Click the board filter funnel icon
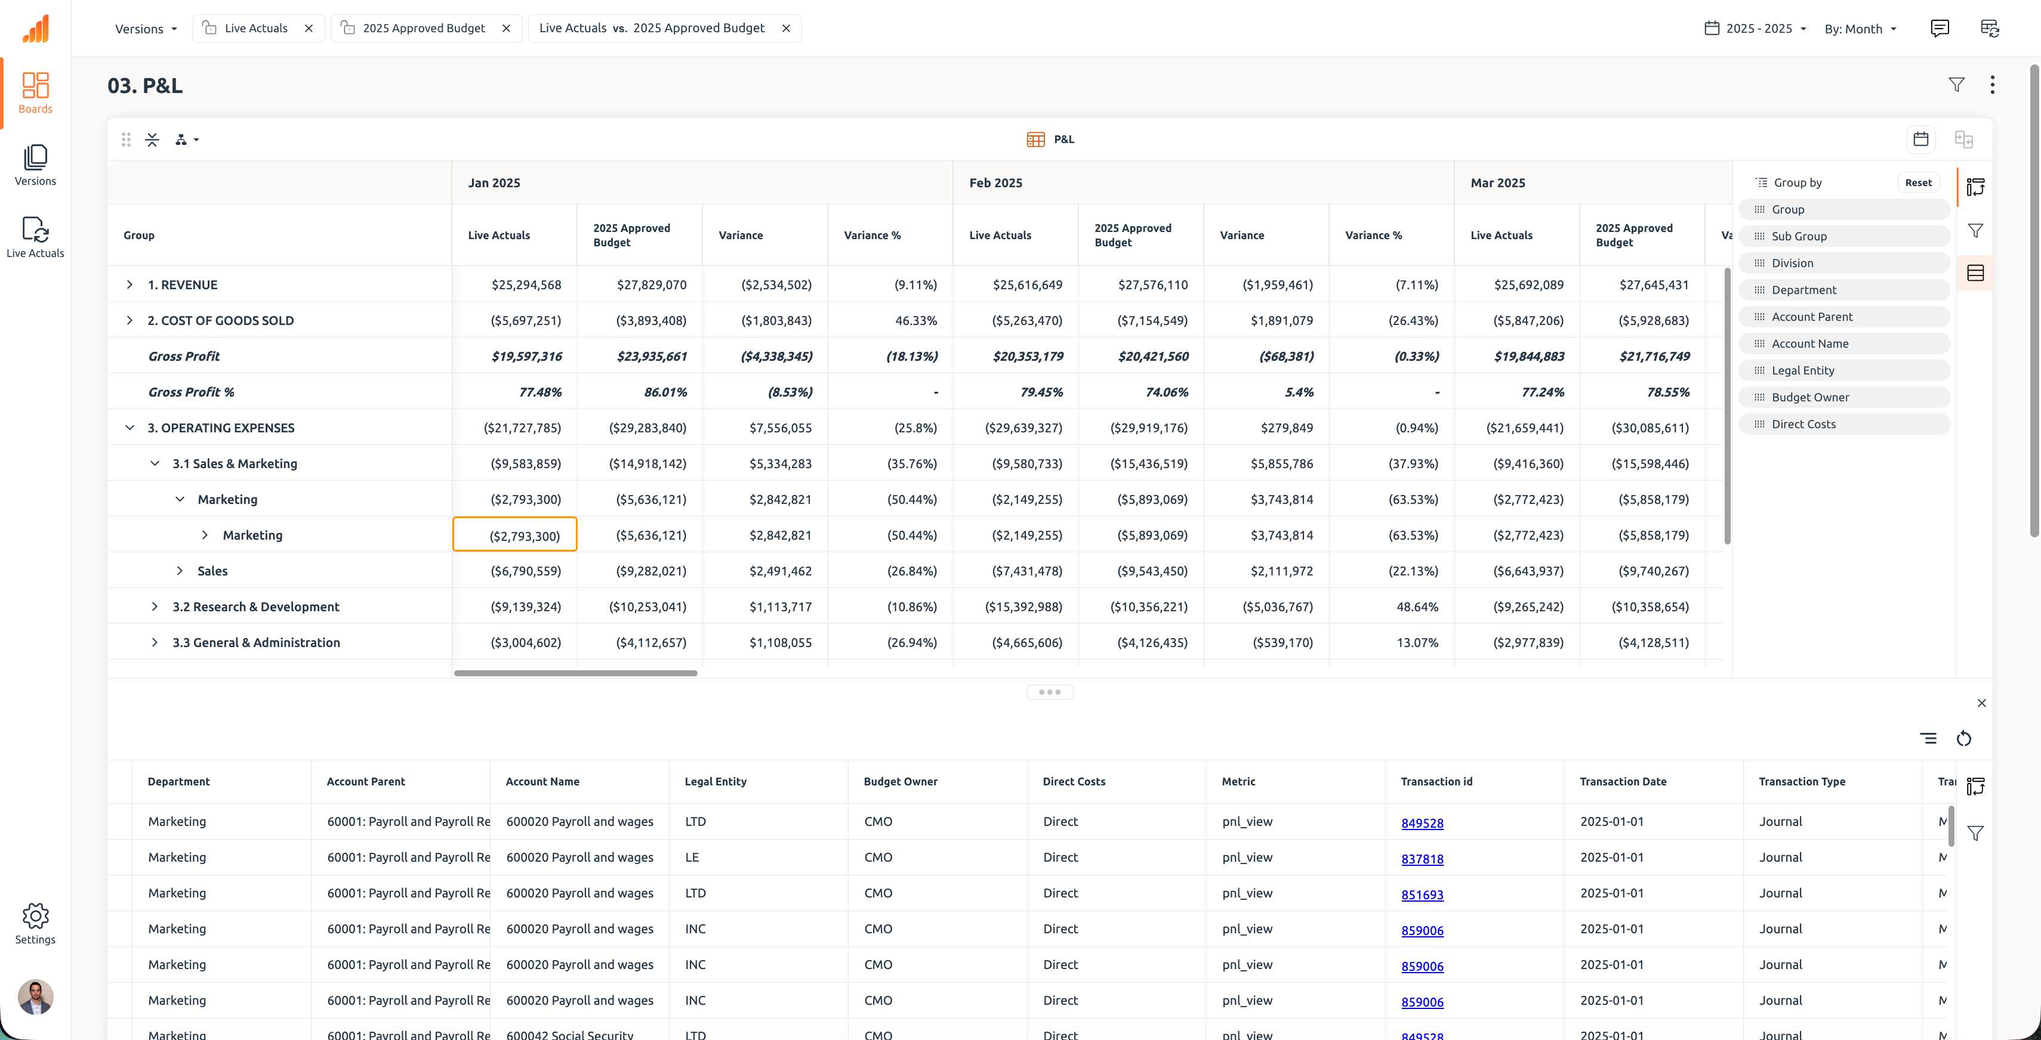The height and width of the screenshot is (1040, 2041). (x=1956, y=85)
